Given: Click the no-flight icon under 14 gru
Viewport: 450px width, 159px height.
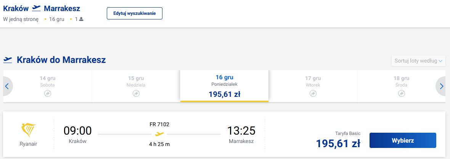Looking at the screenshot, I should click(47, 93).
